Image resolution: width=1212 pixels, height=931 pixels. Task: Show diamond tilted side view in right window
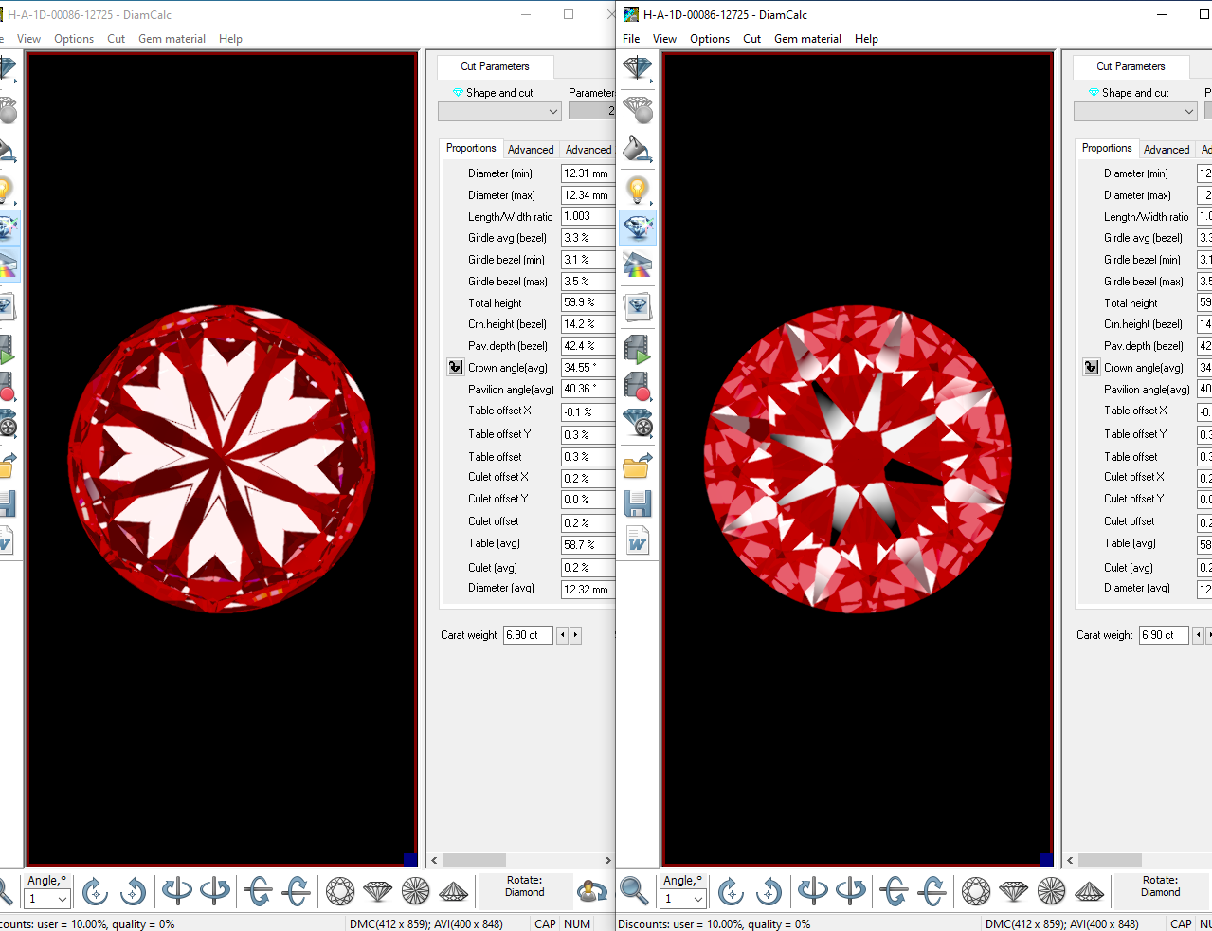click(x=1090, y=891)
